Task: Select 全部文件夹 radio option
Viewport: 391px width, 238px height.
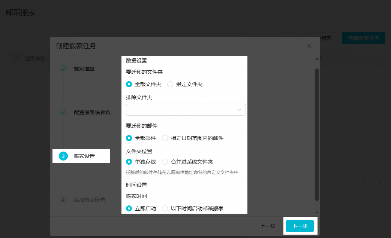Action: [144, 85]
